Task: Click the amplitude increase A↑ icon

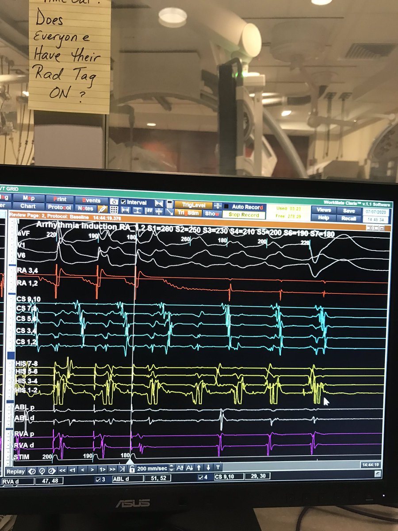Action: point(180,467)
